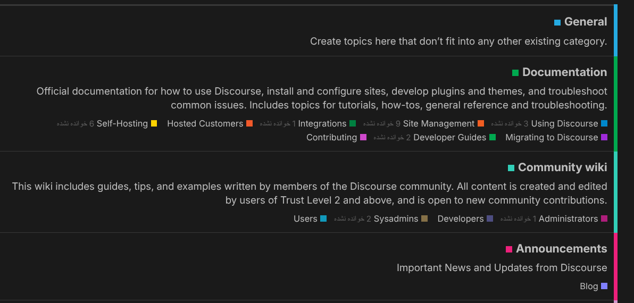Viewport: 634px width, 303px height.
Task: Click magenta square beside Administrators
Action: coord(604,218)
